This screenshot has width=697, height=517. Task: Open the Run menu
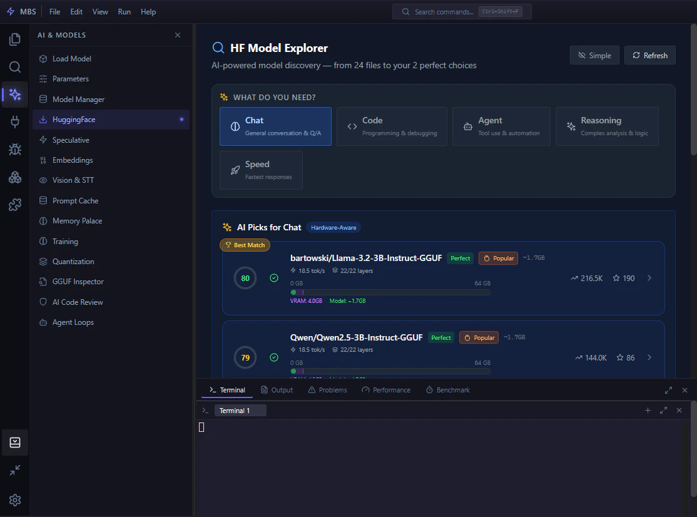point(124,11)
